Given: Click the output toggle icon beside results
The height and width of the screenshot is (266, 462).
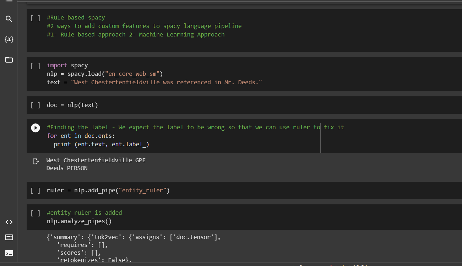Looking at the screenshot, I should [x=36, y=161].
